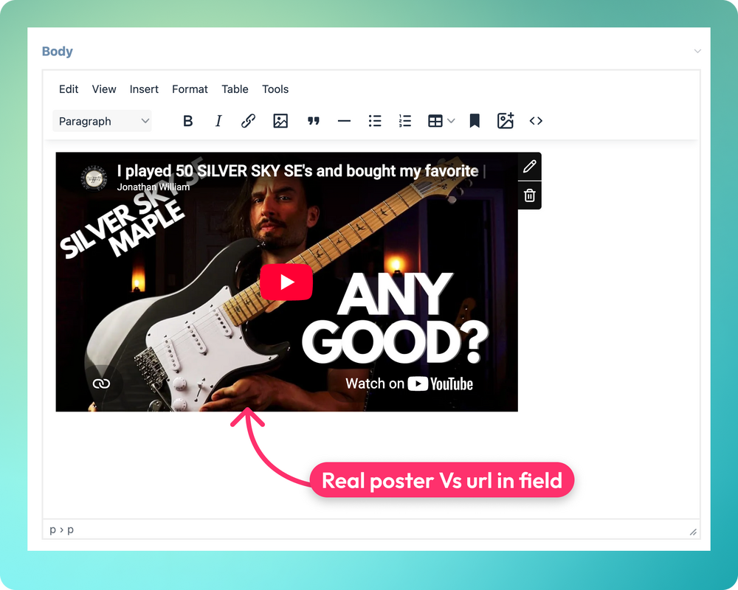
Task: Open the Format menu
Action: pyautogui.click(x=190, y=89)
